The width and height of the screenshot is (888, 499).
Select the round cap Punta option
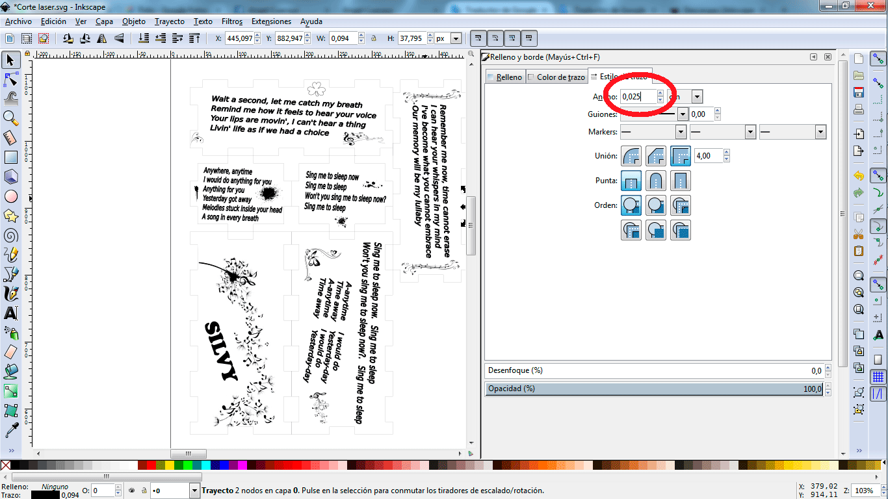pyautogui.click(x=656, y=181)
